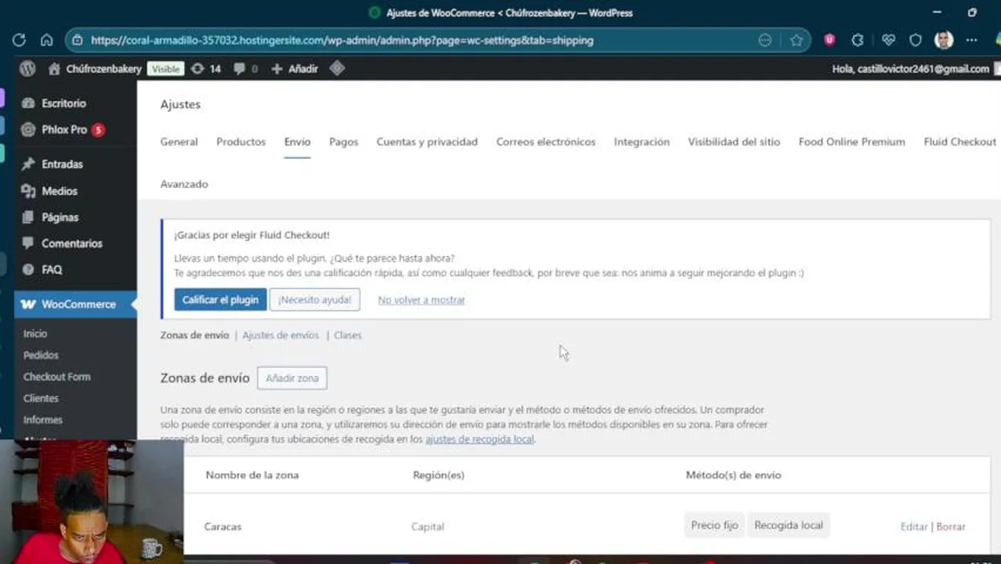The image size is (1001, 564).
Task: Open Food Online Premium tab
Action: [x=851, y=142]
